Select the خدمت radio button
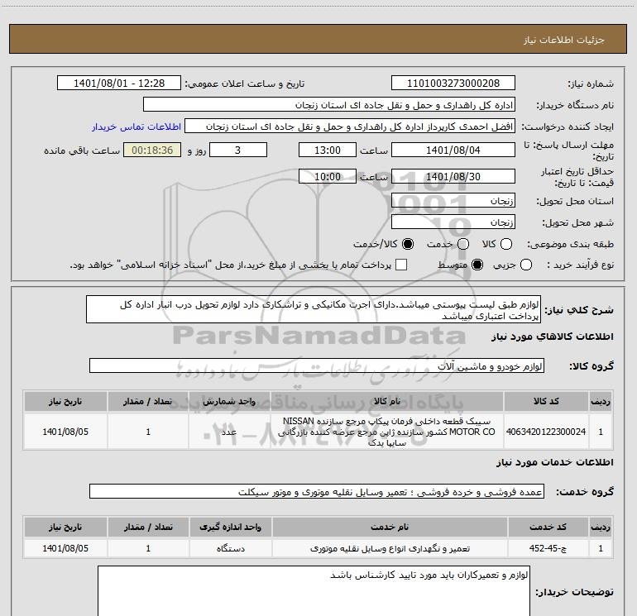This screenshot has height=616, width=637. 463,244
